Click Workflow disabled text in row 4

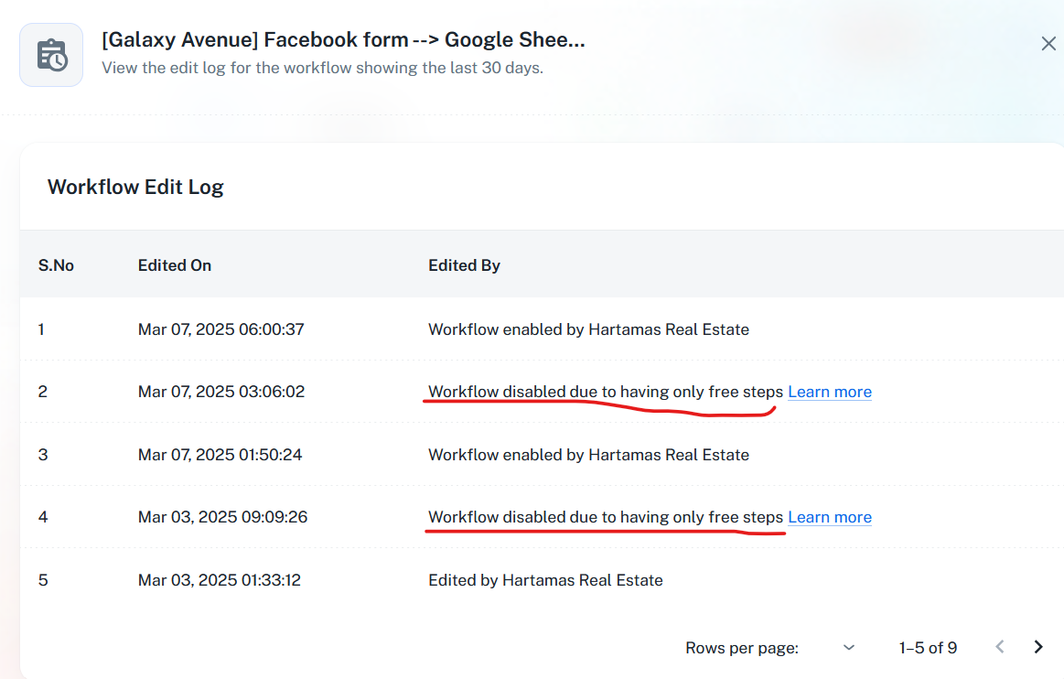point(606,517)
